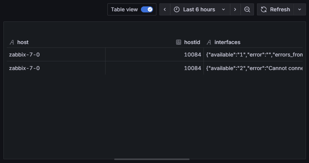Click the string type icon beside interfaces
309x163 pixels.
point(209,42)
